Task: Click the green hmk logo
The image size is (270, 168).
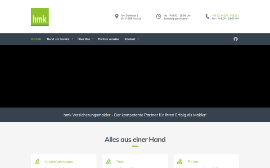Action: point(40,17)
